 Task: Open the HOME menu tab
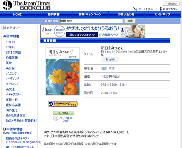(x=17, y=14)
